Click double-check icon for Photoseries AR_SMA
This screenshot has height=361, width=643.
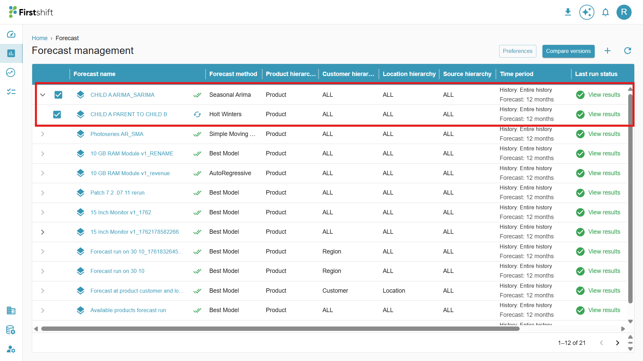[197, 134]
